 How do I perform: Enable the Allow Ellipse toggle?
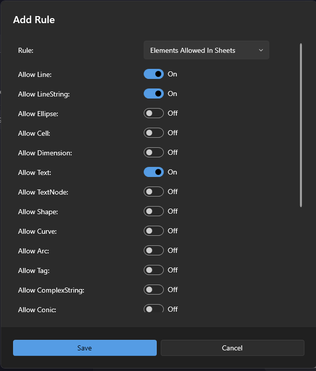[x=154, y=113]
